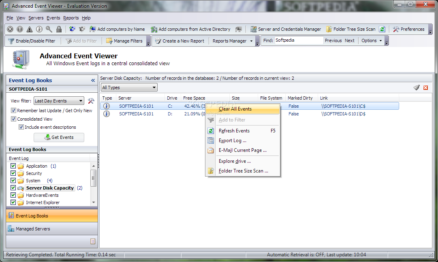Choose Refresh Events from context menu
Image resolution: width=438 pixels, height=262 pixels.
click(x=243, y=131)
